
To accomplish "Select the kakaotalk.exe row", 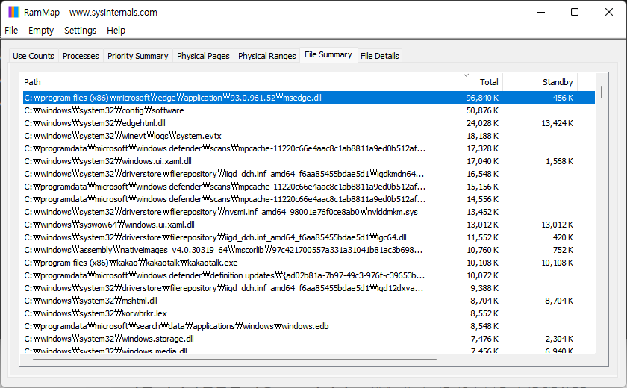I will [x=309, y=263].
